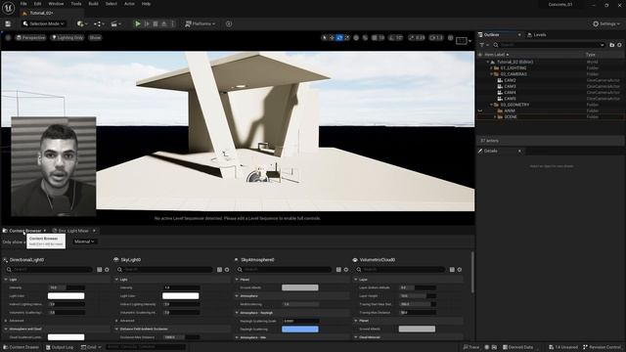Click the SkyAtmosphere0 Ground Albedo swatch
This screenshot has width=626, height=352.
click(300, 287)
